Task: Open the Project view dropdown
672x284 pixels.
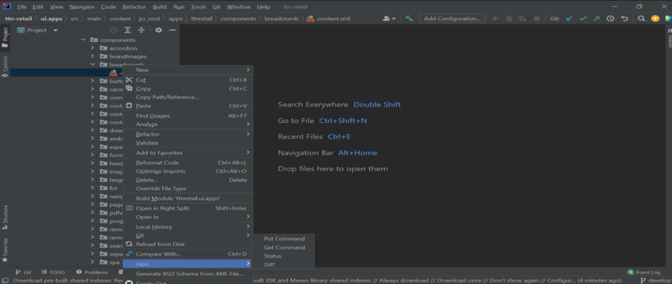Action: pyautogui.click(x=38, y=30)
